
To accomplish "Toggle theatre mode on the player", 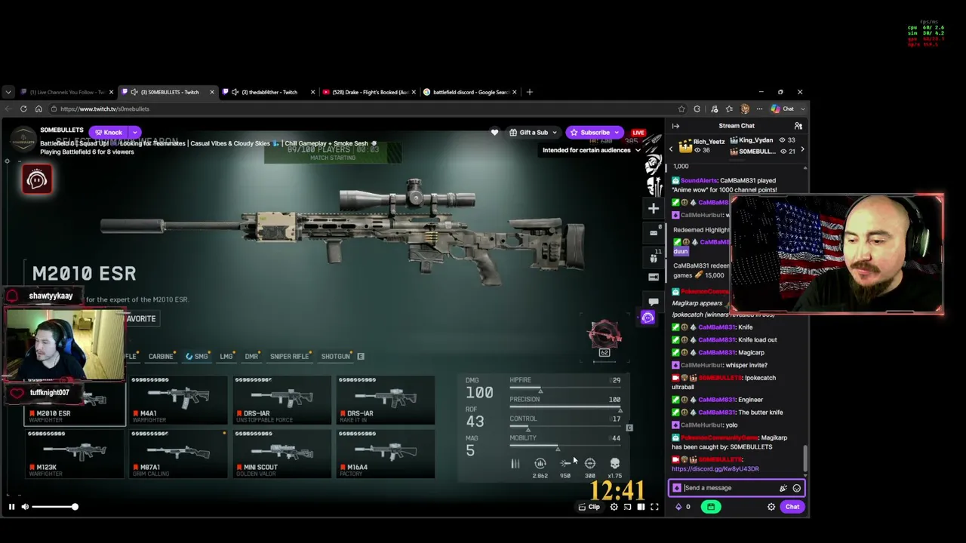I will pyautogui.click(x=641, y=507).
